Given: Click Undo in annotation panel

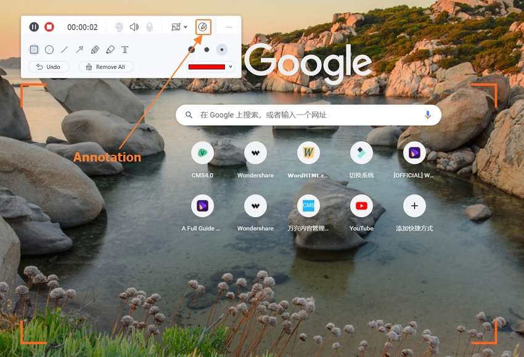Looking at the screenshot, I should 49,67.
